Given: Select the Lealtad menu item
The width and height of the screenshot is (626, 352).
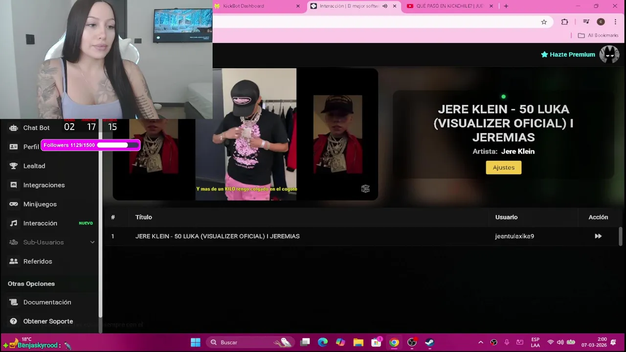Looking at the screenshot, I should click(34, 166).
